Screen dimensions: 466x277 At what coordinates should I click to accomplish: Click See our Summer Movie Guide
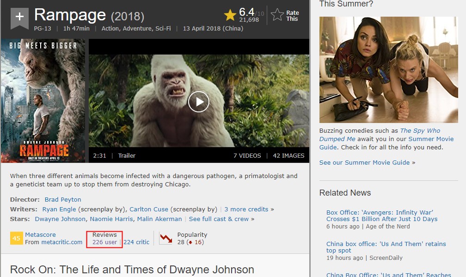coord(364,163)
